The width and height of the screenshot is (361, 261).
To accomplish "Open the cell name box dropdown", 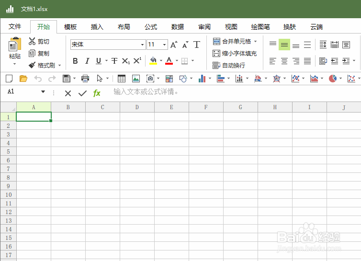I will coord(43,91).
